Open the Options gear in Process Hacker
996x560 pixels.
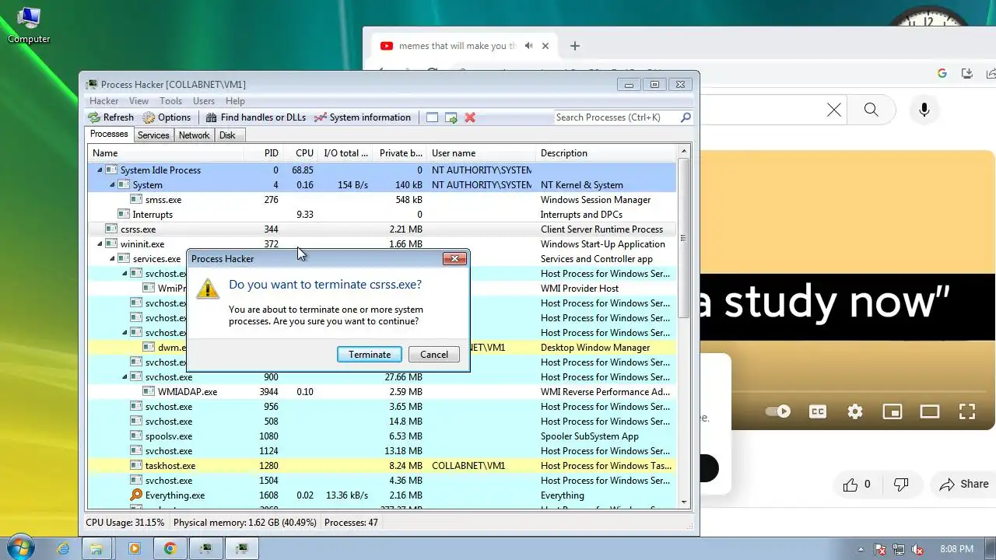point(149,117)
